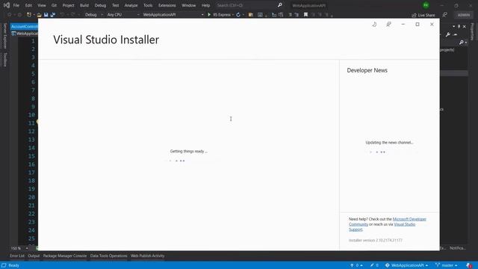Open the Analyze menu
478x269 pixels.
coord(131,5)
